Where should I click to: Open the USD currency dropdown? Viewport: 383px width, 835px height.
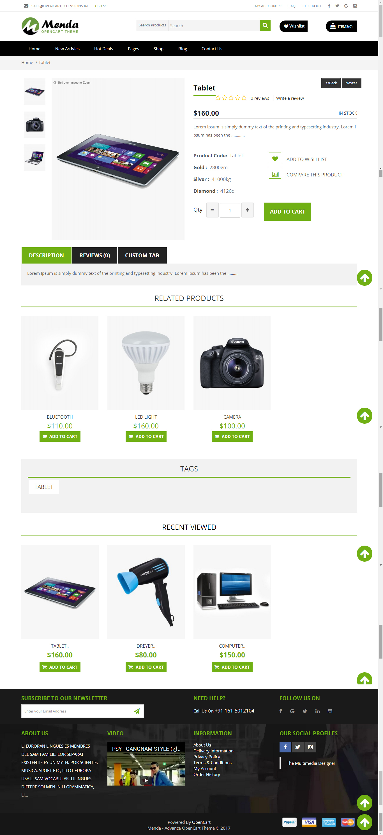[100, 6]
